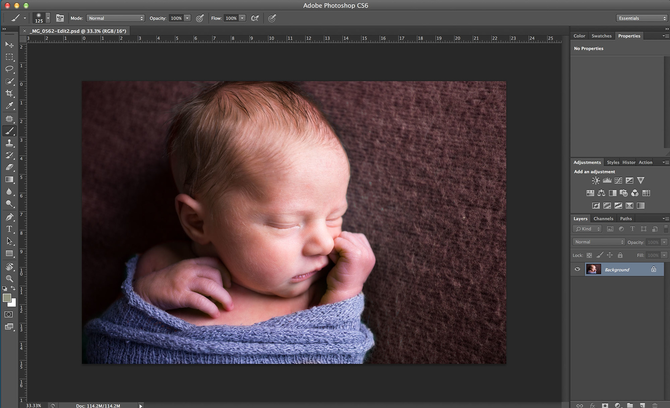Screen dimensions: 670x408
Task: Click the Background layer thumbnail
Action: coord(593,269)
